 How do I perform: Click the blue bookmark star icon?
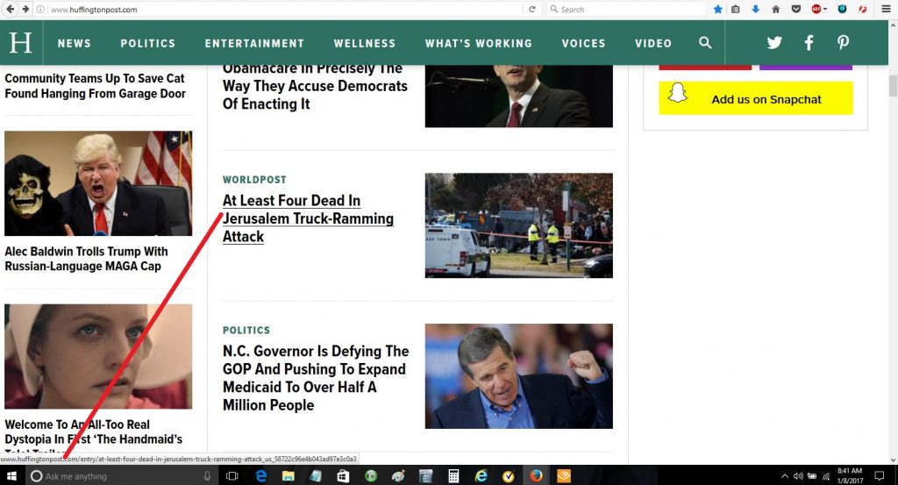pos(717,9)
